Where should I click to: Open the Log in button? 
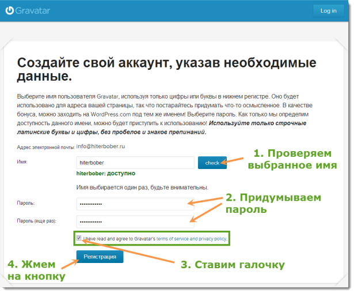coord(328,10)
